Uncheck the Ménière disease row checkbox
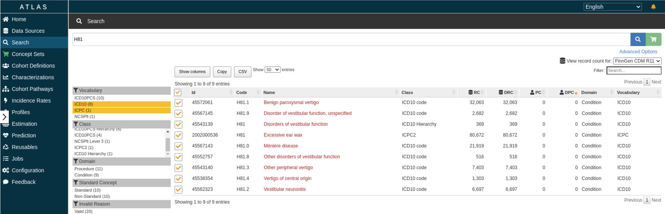The width and height of the screenshot is (665, 214). pos(179,146)
